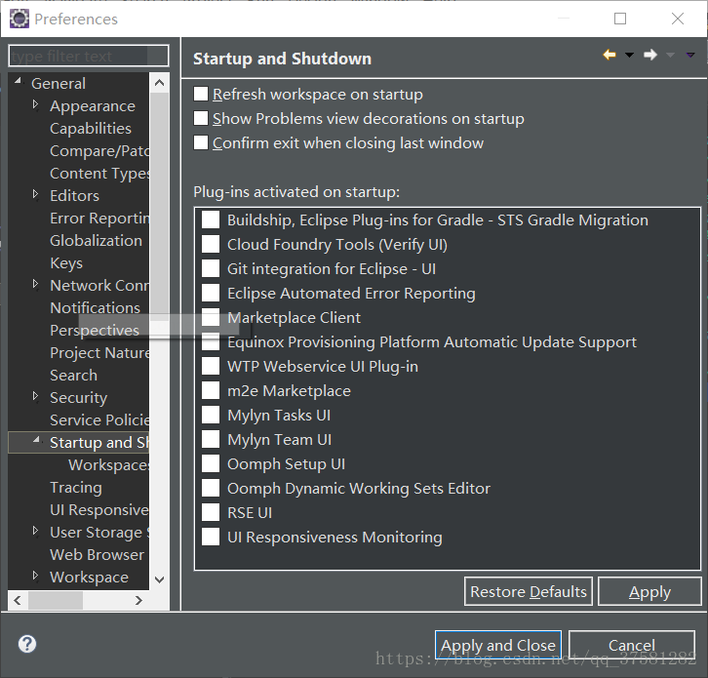Check Marketplace Client plug-in
The image size is (708, 678).
tap(211, 318)
